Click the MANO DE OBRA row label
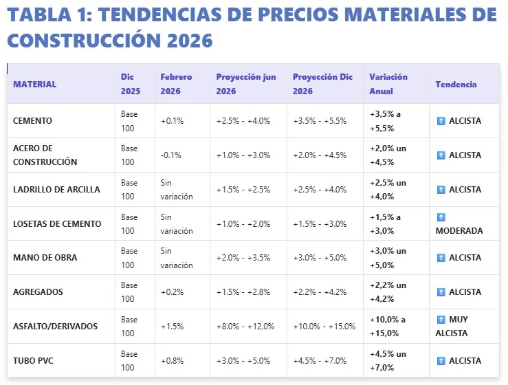Image resolution: width=508 pixels, height=385 pixels. click(x=45, y=258)
